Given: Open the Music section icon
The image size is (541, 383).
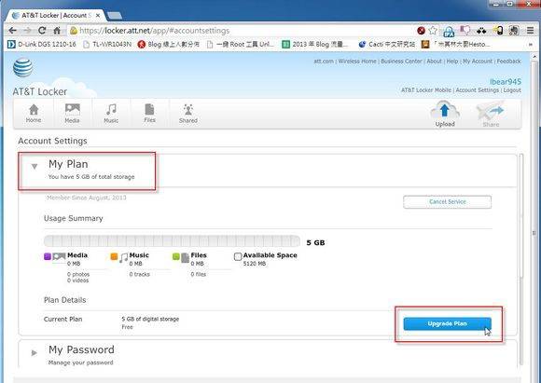Looking at the screenshot, I should (111, 114).
